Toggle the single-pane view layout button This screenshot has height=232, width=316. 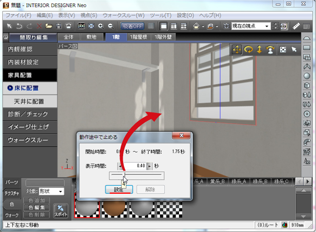163,26
